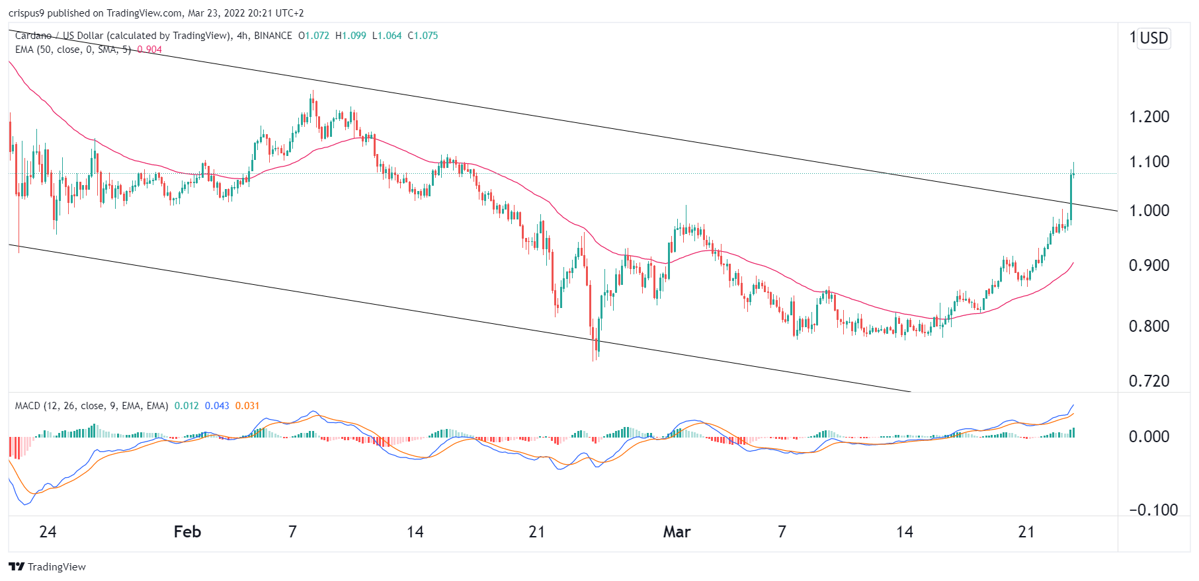Click the Feb date marker on time axis
Viewport: 1199px width, 581px height.
coord(187,531)
